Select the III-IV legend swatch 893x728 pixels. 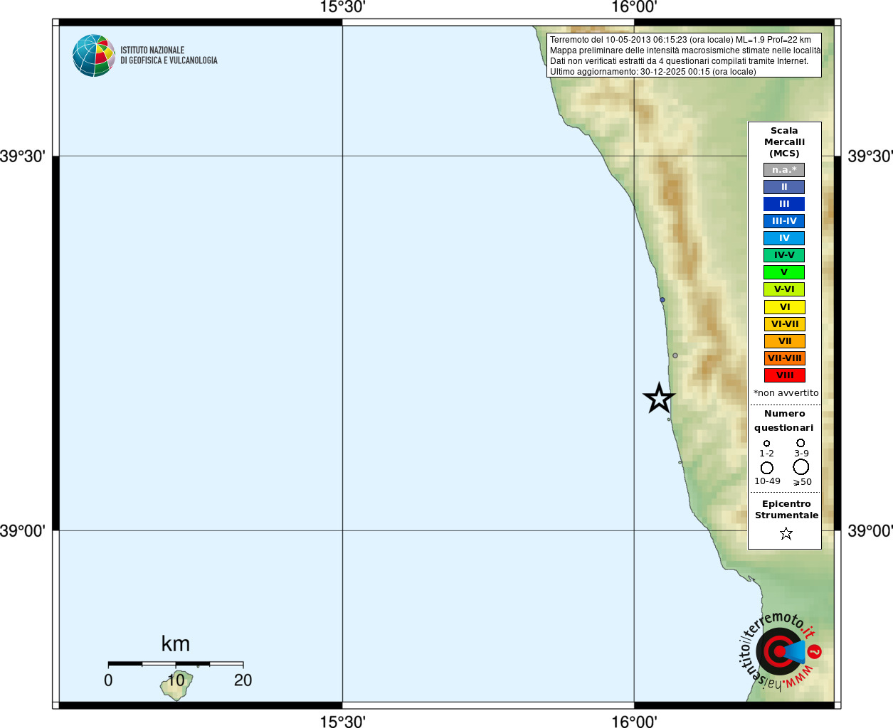point(784,221)
